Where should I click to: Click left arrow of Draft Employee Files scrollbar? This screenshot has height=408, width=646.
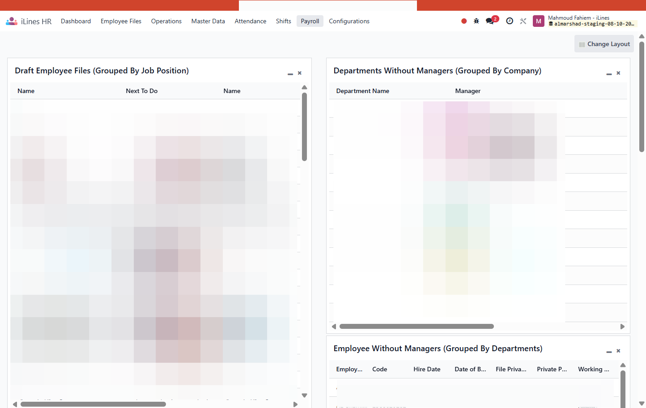15,404
